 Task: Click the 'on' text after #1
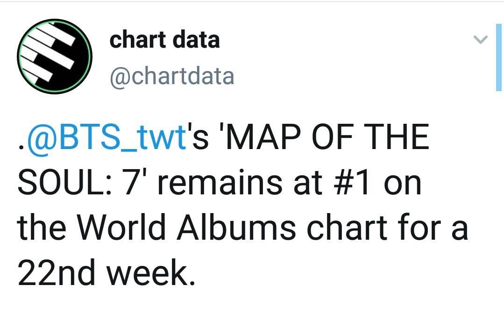point(402,185)
